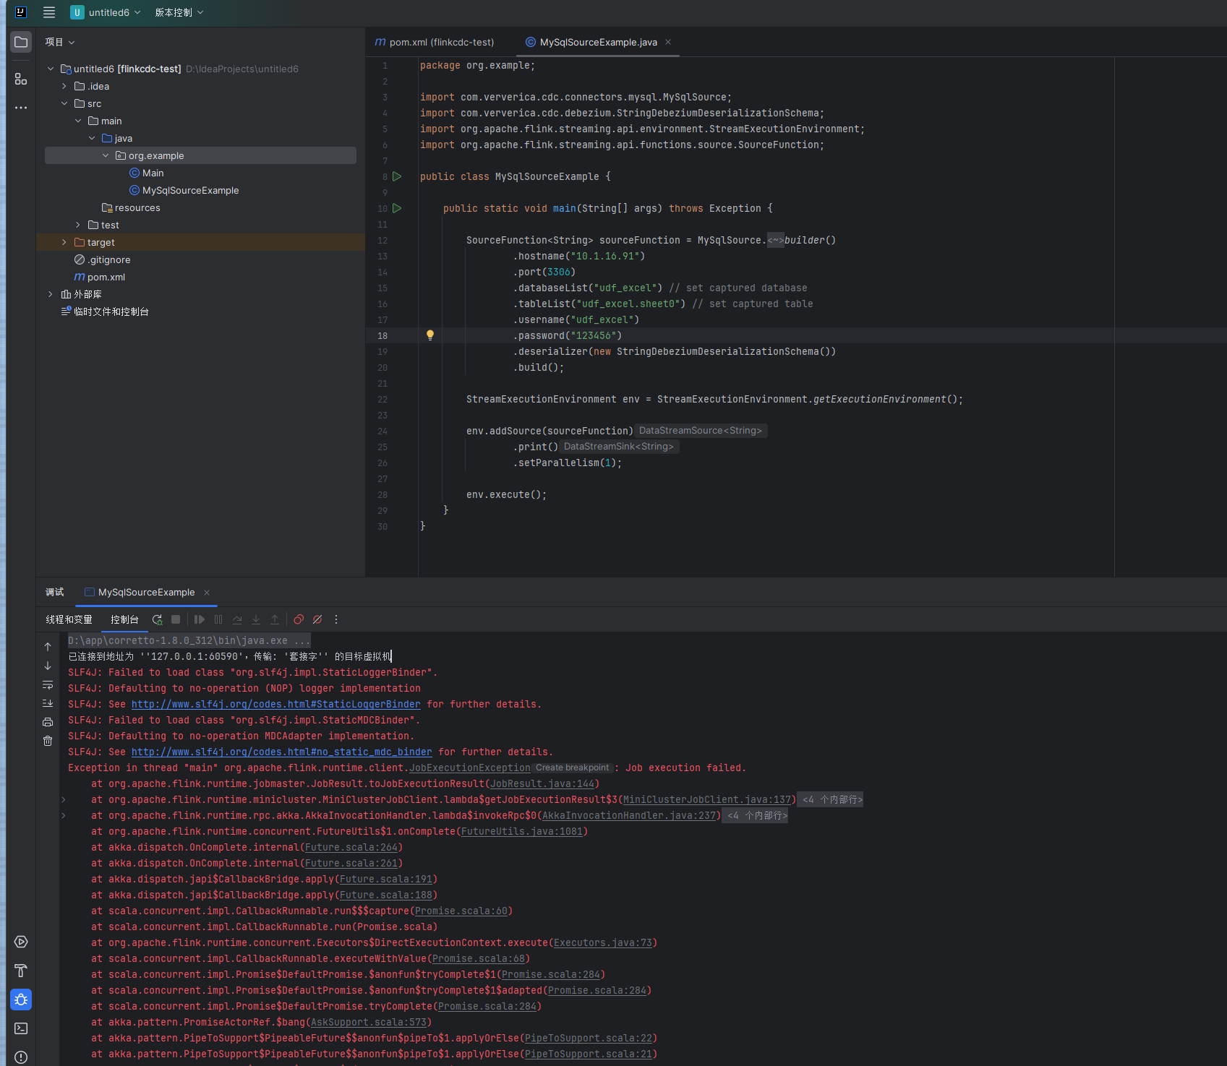The height and width of the screenshot is (1066, 1227).
Task: Open the Structure tool window icon
Action: (21, 79)
